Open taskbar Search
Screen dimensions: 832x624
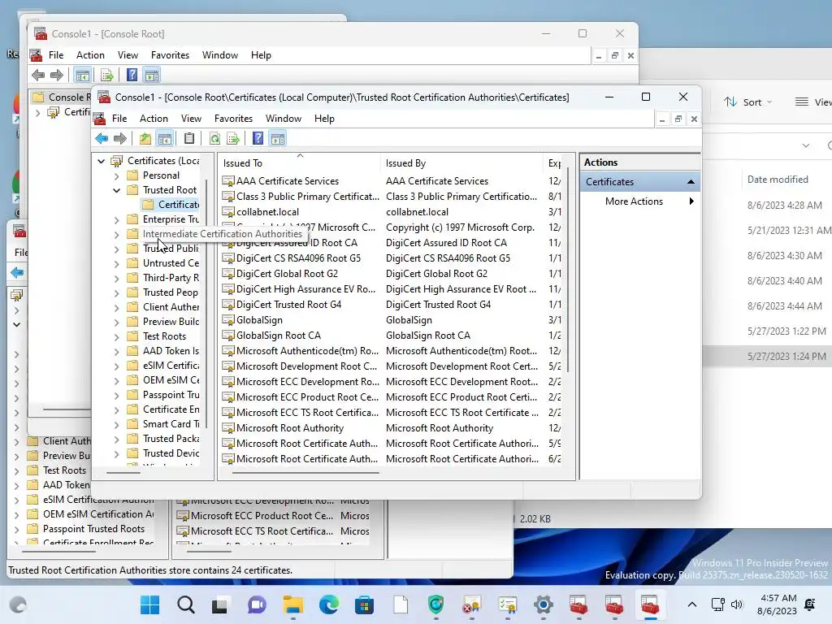pyautogui.click(x=186, y=604)
